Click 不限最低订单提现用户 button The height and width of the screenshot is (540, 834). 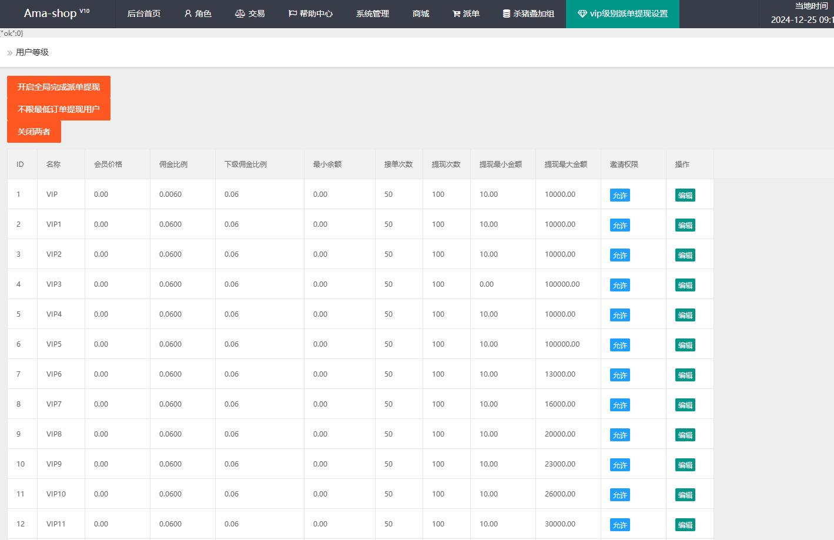(x=59, y=109)
